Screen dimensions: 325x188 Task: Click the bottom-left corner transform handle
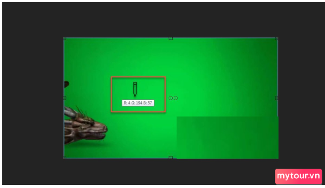click(65, 157)
